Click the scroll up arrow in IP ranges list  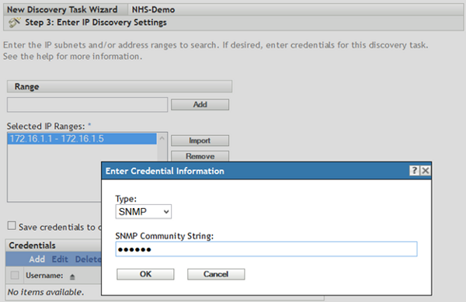162,138
